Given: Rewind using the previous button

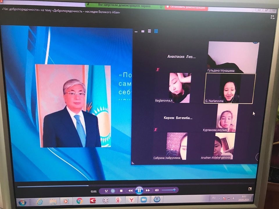Looking at the screenshot, I should tap(130, 190).
